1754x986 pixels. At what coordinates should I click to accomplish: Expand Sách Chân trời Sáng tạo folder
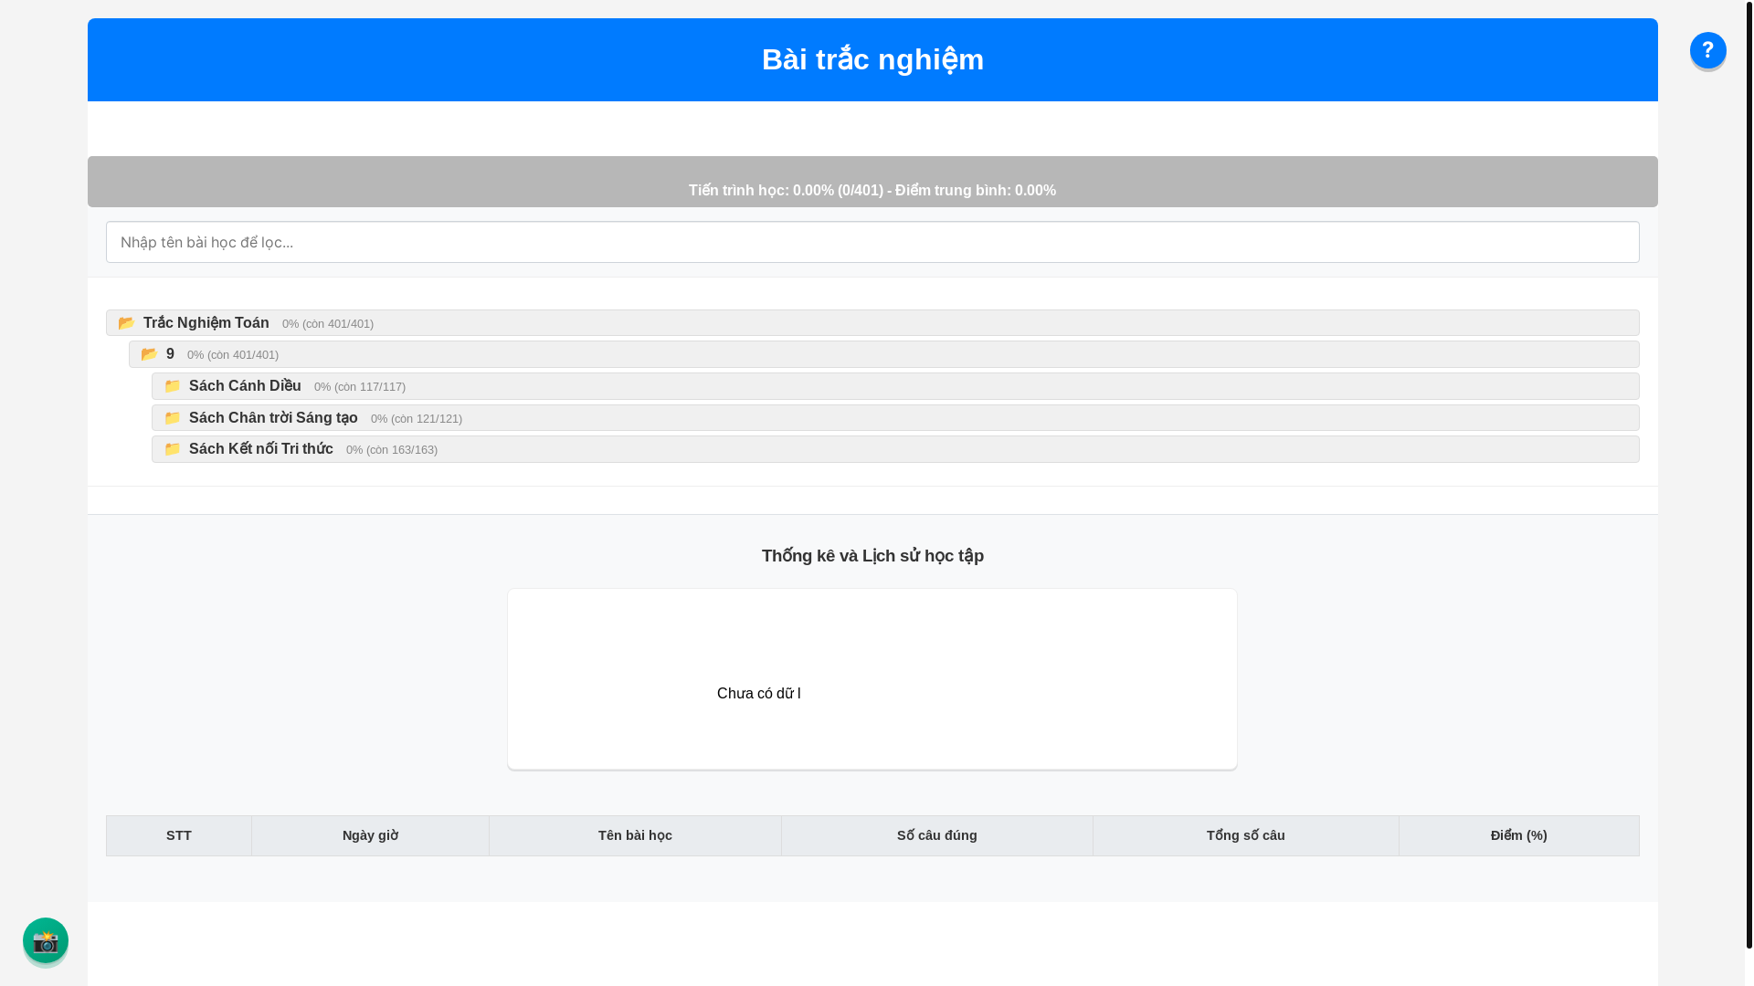[895, 418]
